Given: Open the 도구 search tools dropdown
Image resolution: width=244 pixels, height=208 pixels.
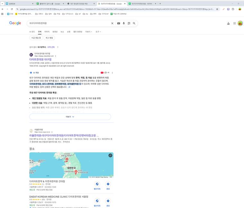Looking at the screenshot, I should [x=98, y=31].
